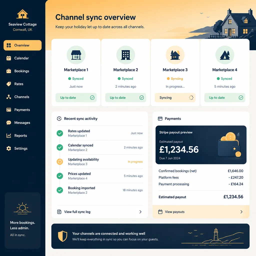Click the spinner icon on Marketplace 3 Syncing
The width and height of the screenshot is (256, 256).
pos(191,98)
